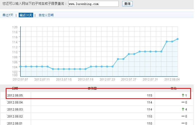Click the 2012.07.23 label on the chart axis

pos(107,79)
